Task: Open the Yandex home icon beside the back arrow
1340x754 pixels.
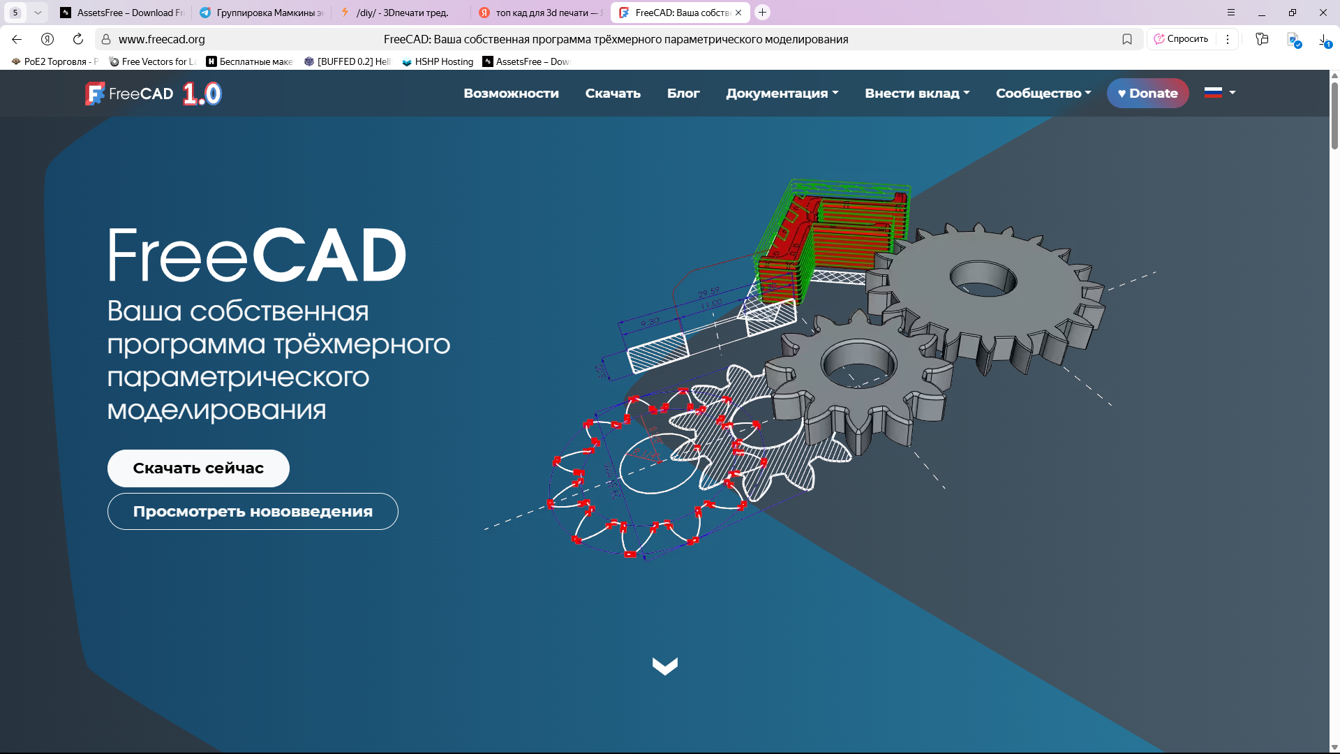Action: coord(47,39)
